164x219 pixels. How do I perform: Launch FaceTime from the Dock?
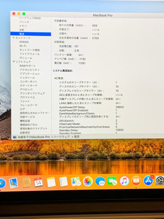pyautogui.click(x=112, y=181)
